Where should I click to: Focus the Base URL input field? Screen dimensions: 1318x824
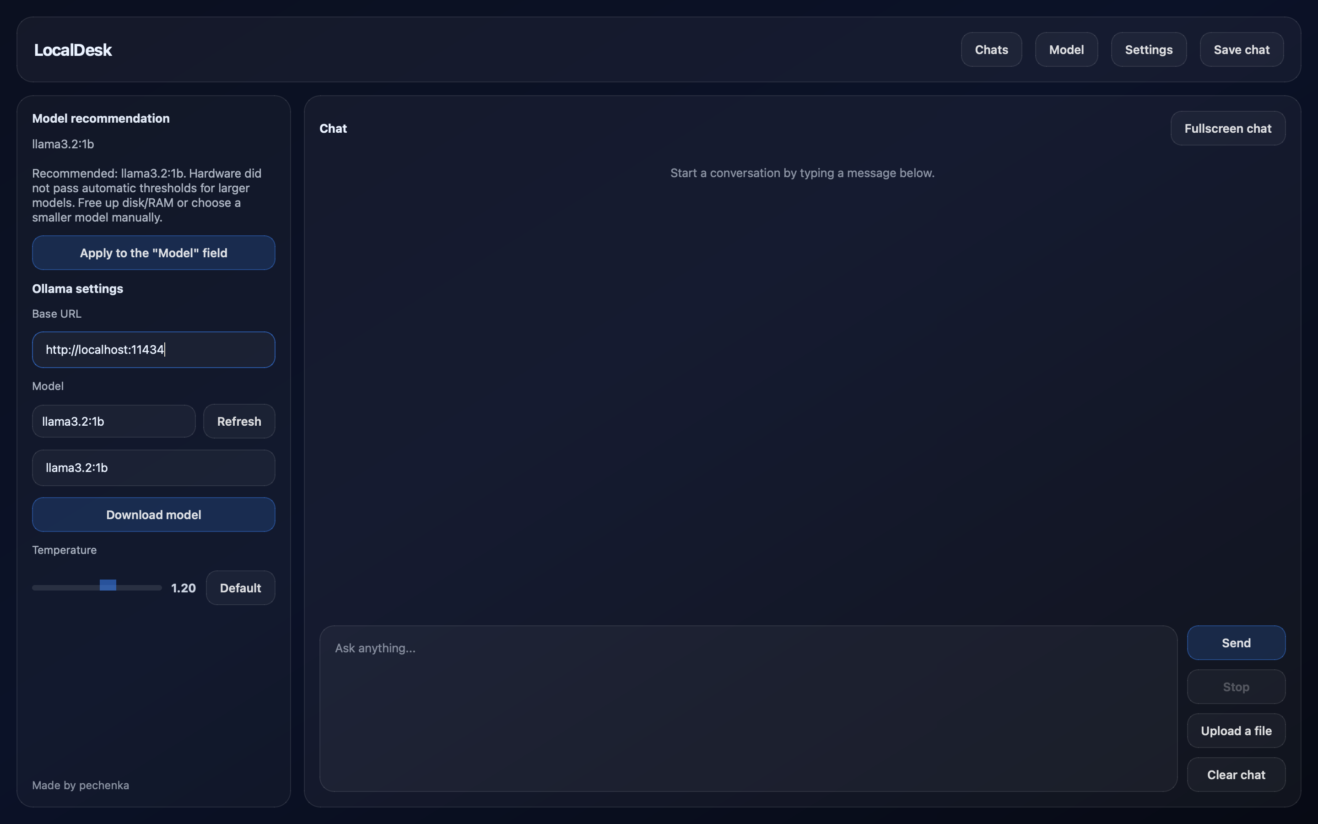154,350
